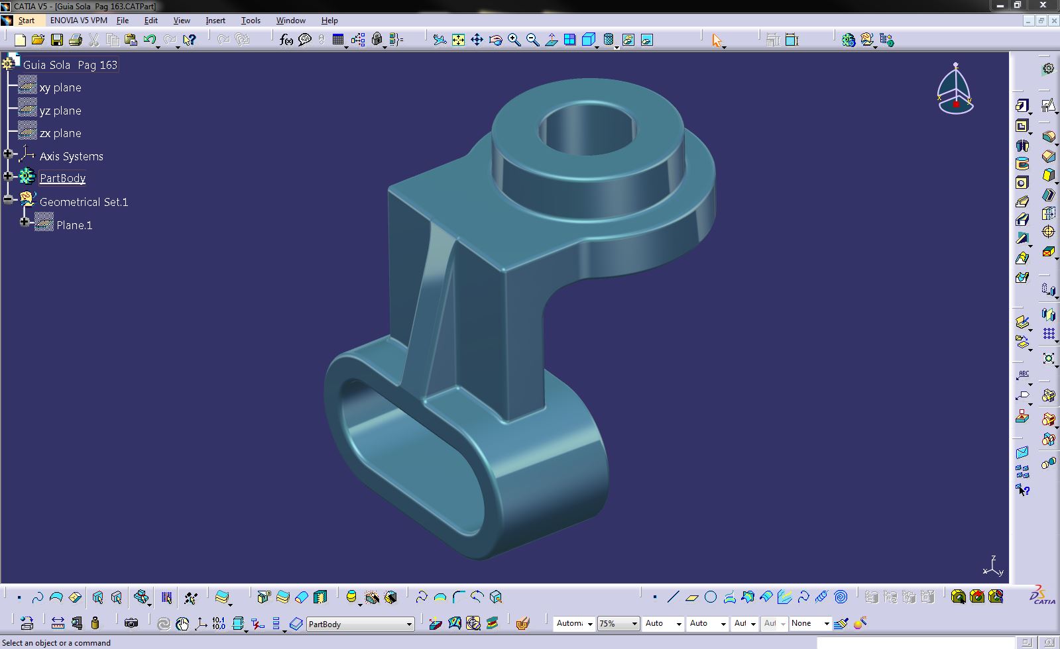This screenshot has height=649, width=1060.
Task: Open the What's This help cursor icon
Action: pos(190,40)
